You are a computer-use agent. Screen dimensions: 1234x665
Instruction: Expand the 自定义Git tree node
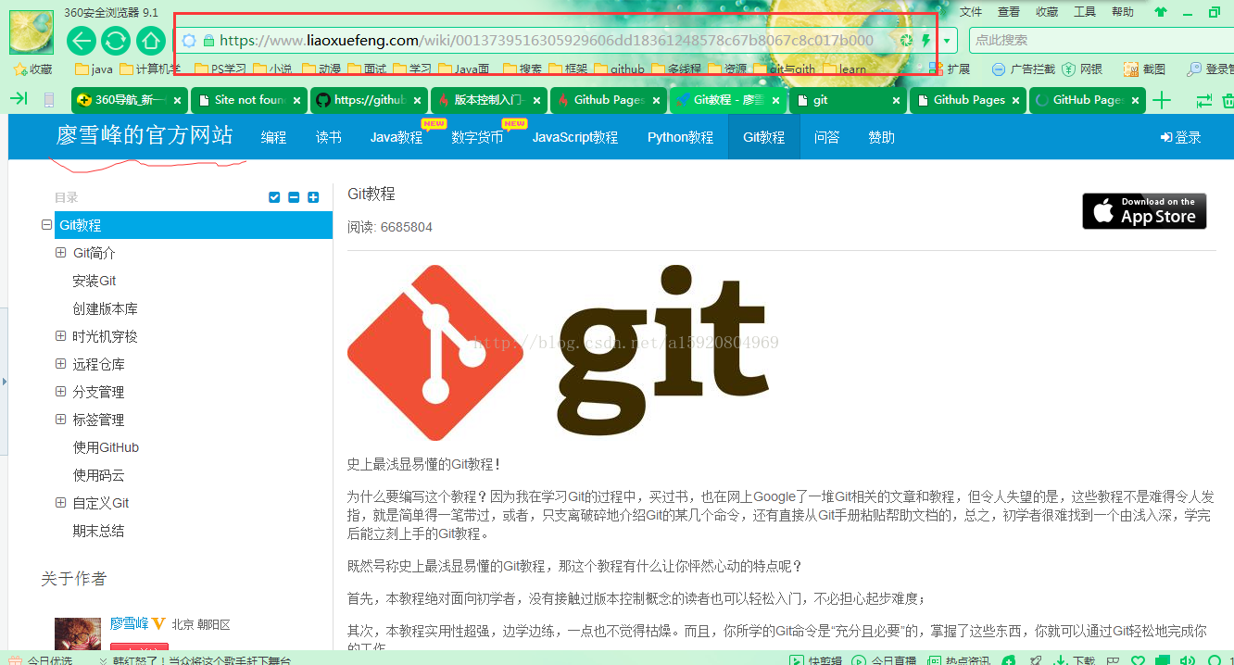click(61, 503)
